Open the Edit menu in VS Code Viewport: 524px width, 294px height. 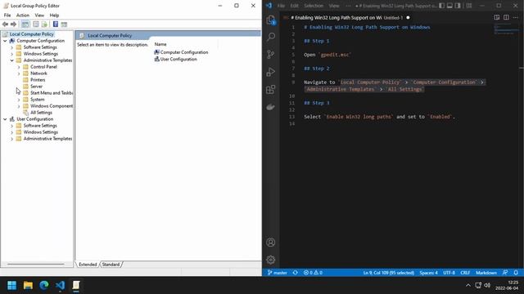click(x=294, y=6)
